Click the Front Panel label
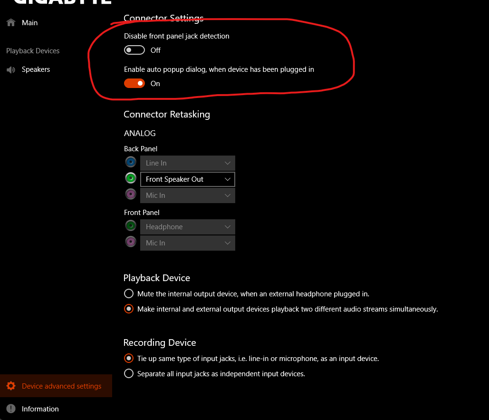Viewport: 489px width, 420px height. pyautogui.click(x=142, y=213)
